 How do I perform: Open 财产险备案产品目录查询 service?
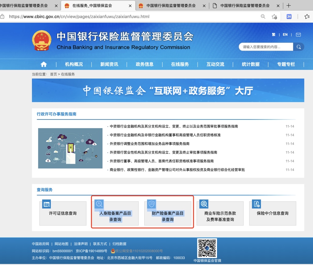point(168,213)
